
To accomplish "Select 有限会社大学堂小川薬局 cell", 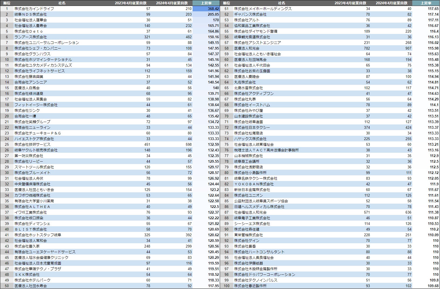I will point(34,201).
